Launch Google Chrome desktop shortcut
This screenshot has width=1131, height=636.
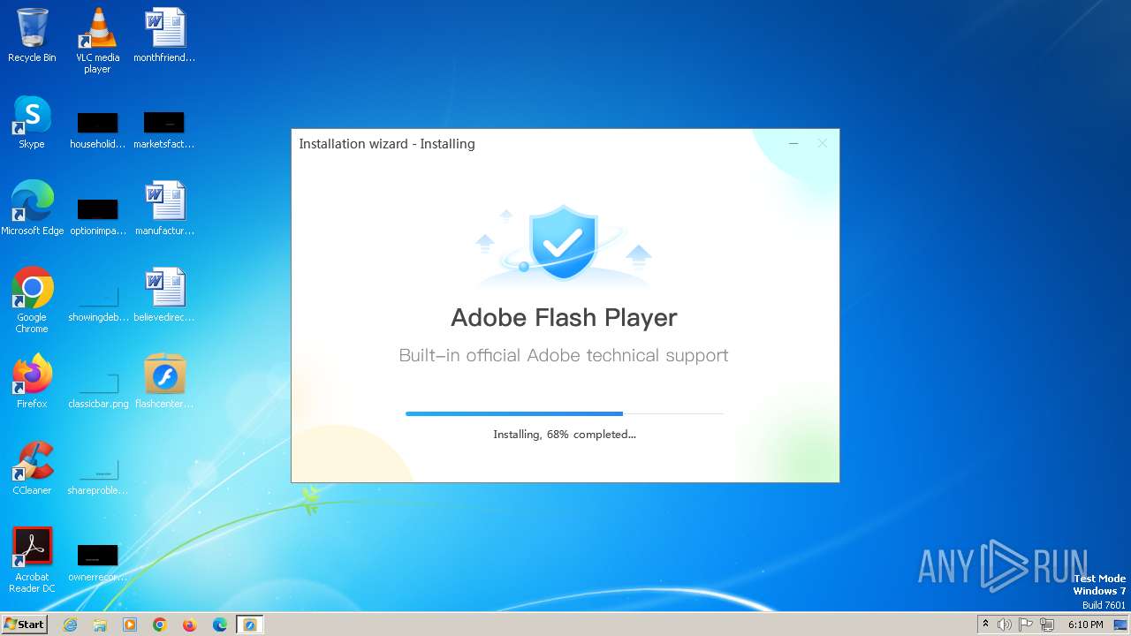[x=32, y=300]
